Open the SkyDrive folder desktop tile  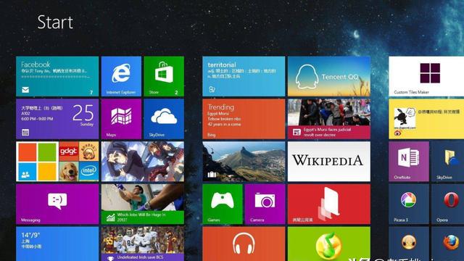coord(448,162)
